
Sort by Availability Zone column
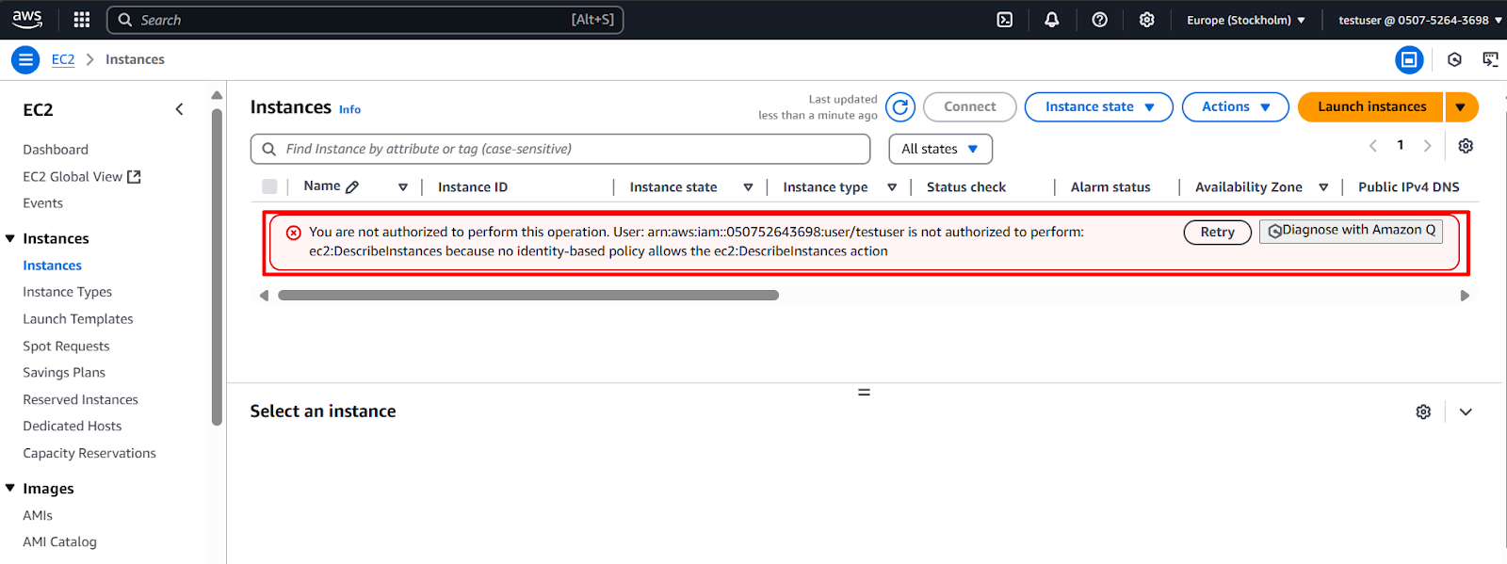tap(1323, 187)
